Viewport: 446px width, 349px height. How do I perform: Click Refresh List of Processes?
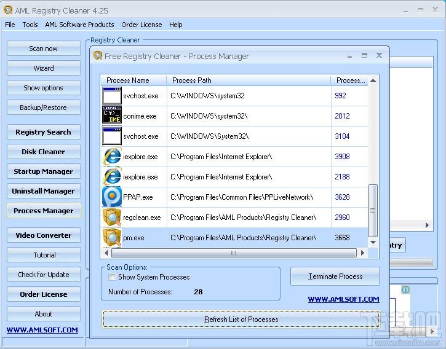pos(241,320)
